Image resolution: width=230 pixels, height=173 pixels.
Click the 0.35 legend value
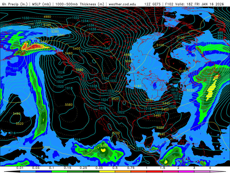pos(99,168)
